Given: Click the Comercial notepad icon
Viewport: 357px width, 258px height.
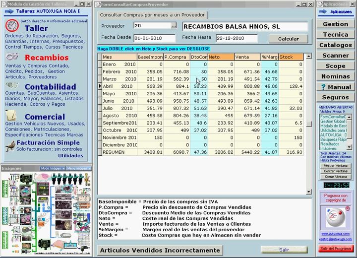Looking at the screenshot, I should 11,115.
